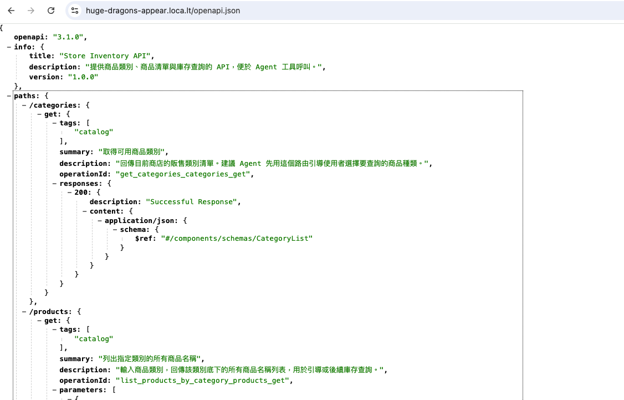Collapse the get node under /products
This screenshot has width=624, height=400.
(39, 321)
